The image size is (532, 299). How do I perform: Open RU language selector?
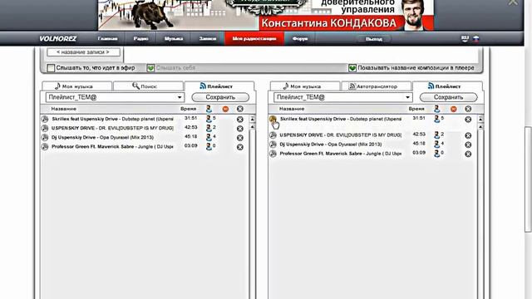pos(465,39)
